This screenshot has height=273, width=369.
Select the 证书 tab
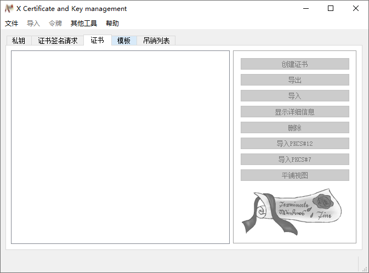[97, 41]
